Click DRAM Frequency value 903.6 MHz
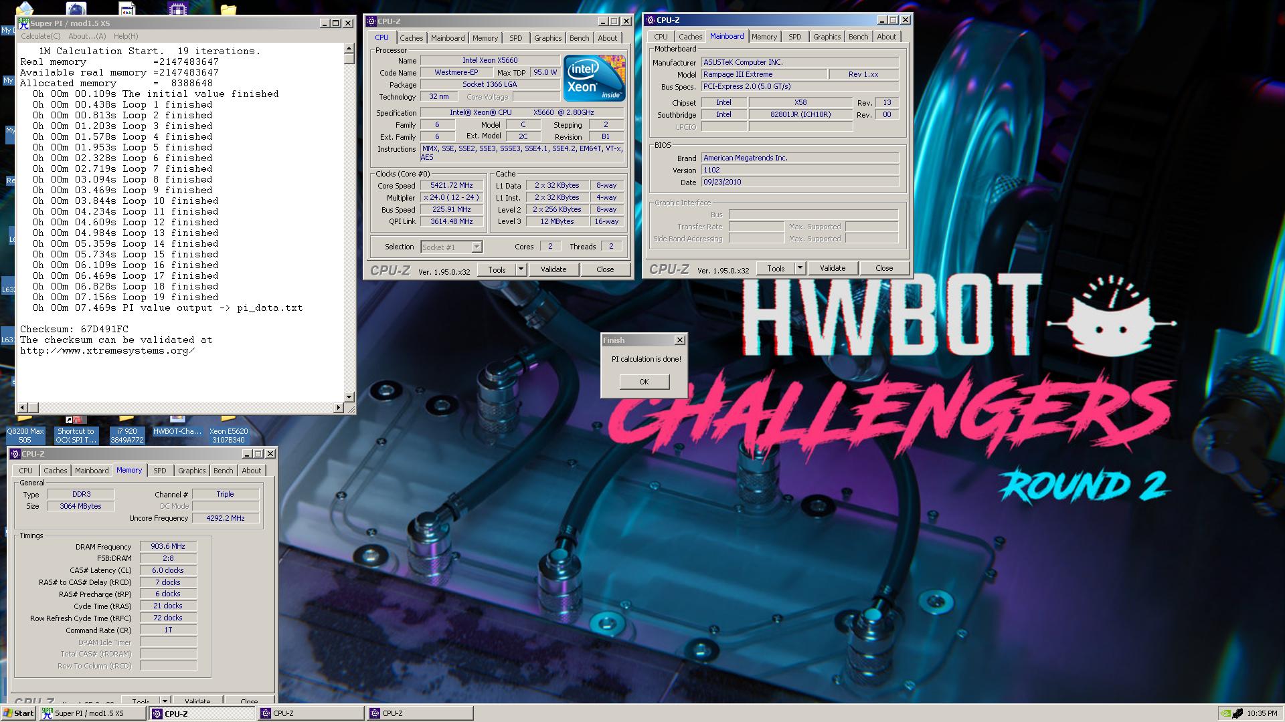Screen dimensions: 1285x722 (168, 546)
